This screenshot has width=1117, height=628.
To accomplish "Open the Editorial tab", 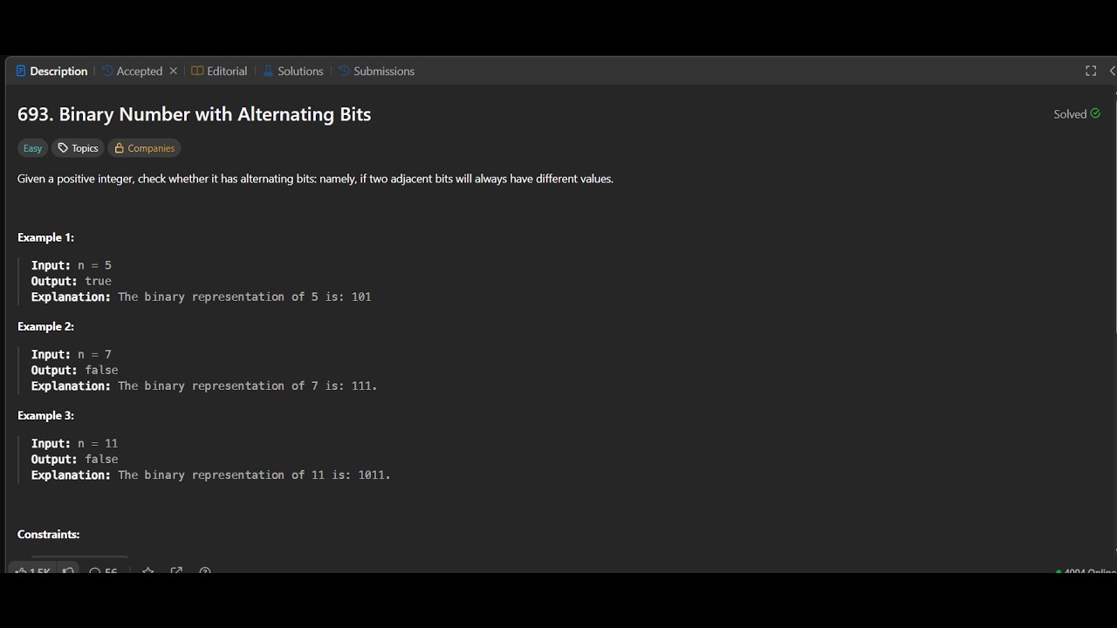I will click(219, 72).
